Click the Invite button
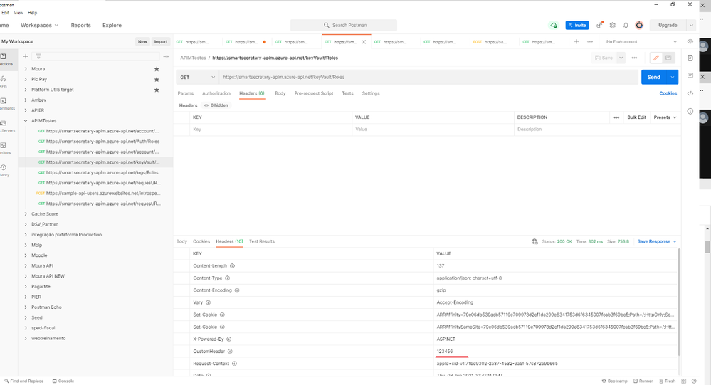 (x=577, y=26)
